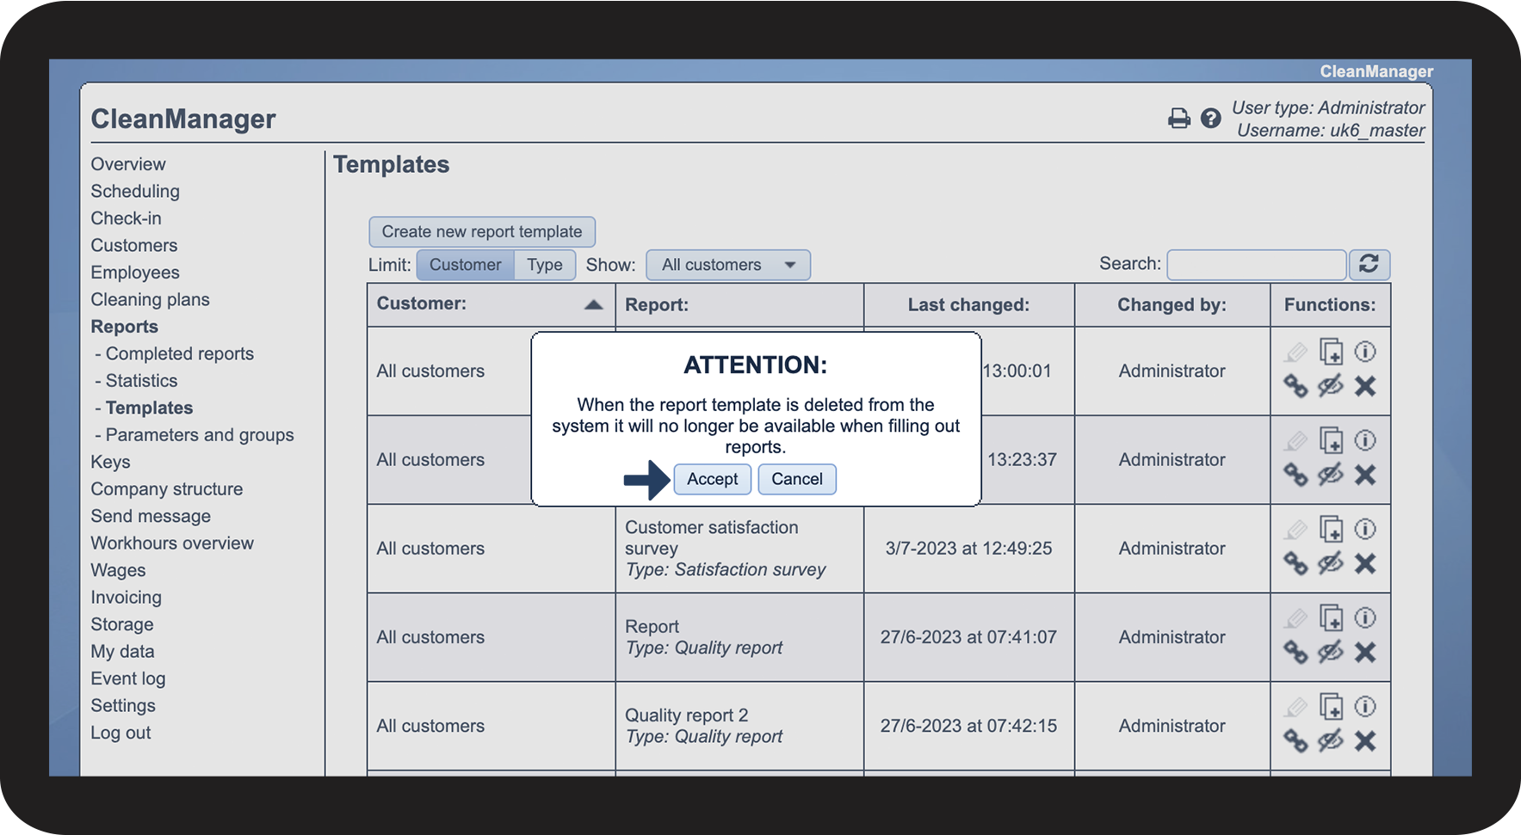Toggle visibility of Quality report 2 template
This screenshot has height=835, width=1521.
pos(1331,740)
